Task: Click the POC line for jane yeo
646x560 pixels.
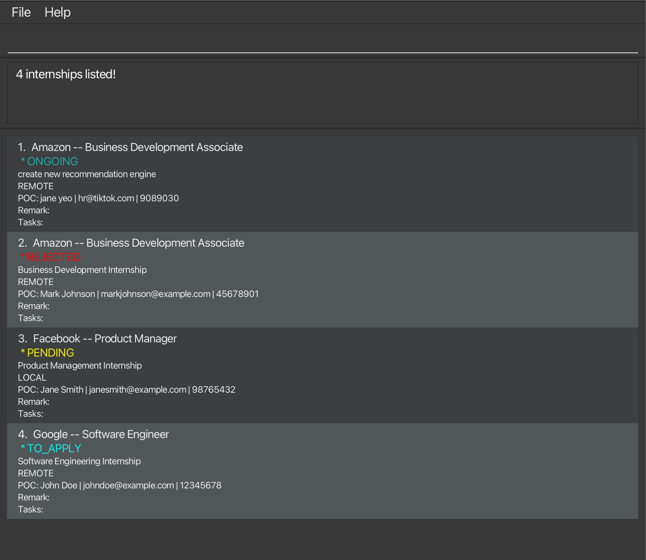Action: click(x=98, y=198)
